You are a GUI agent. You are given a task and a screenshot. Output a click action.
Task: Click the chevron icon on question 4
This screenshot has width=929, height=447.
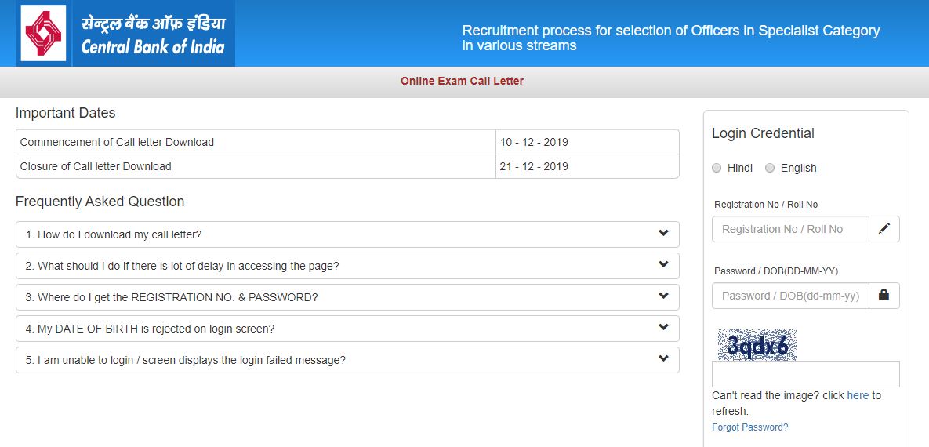(x=663, y=328)
